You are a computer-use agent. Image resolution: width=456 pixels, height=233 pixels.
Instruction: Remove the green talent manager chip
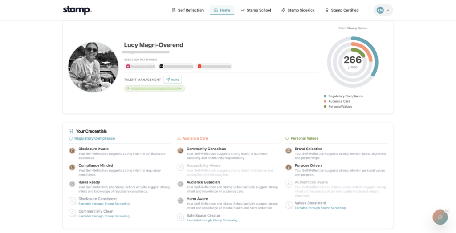click(x=181, y=88)
